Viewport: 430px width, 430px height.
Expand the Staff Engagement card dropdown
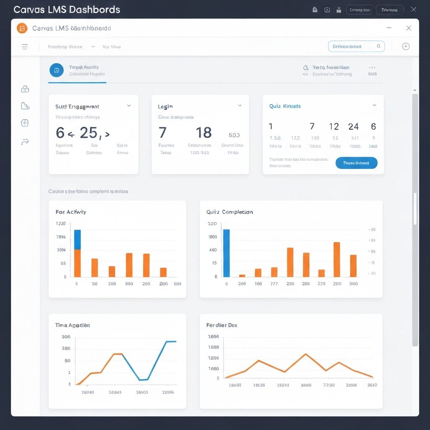point(129,106)
